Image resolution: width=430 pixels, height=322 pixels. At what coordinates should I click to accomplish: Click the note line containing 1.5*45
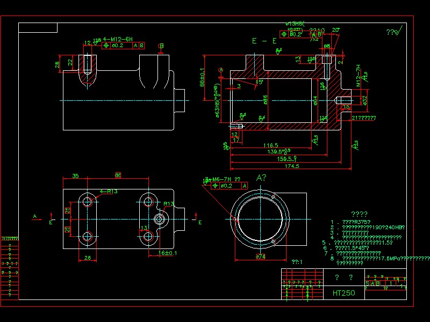(x=346, y=248)
